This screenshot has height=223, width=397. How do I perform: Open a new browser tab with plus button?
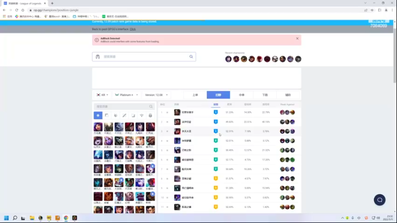pyautogui.click(x=52, y=3)
